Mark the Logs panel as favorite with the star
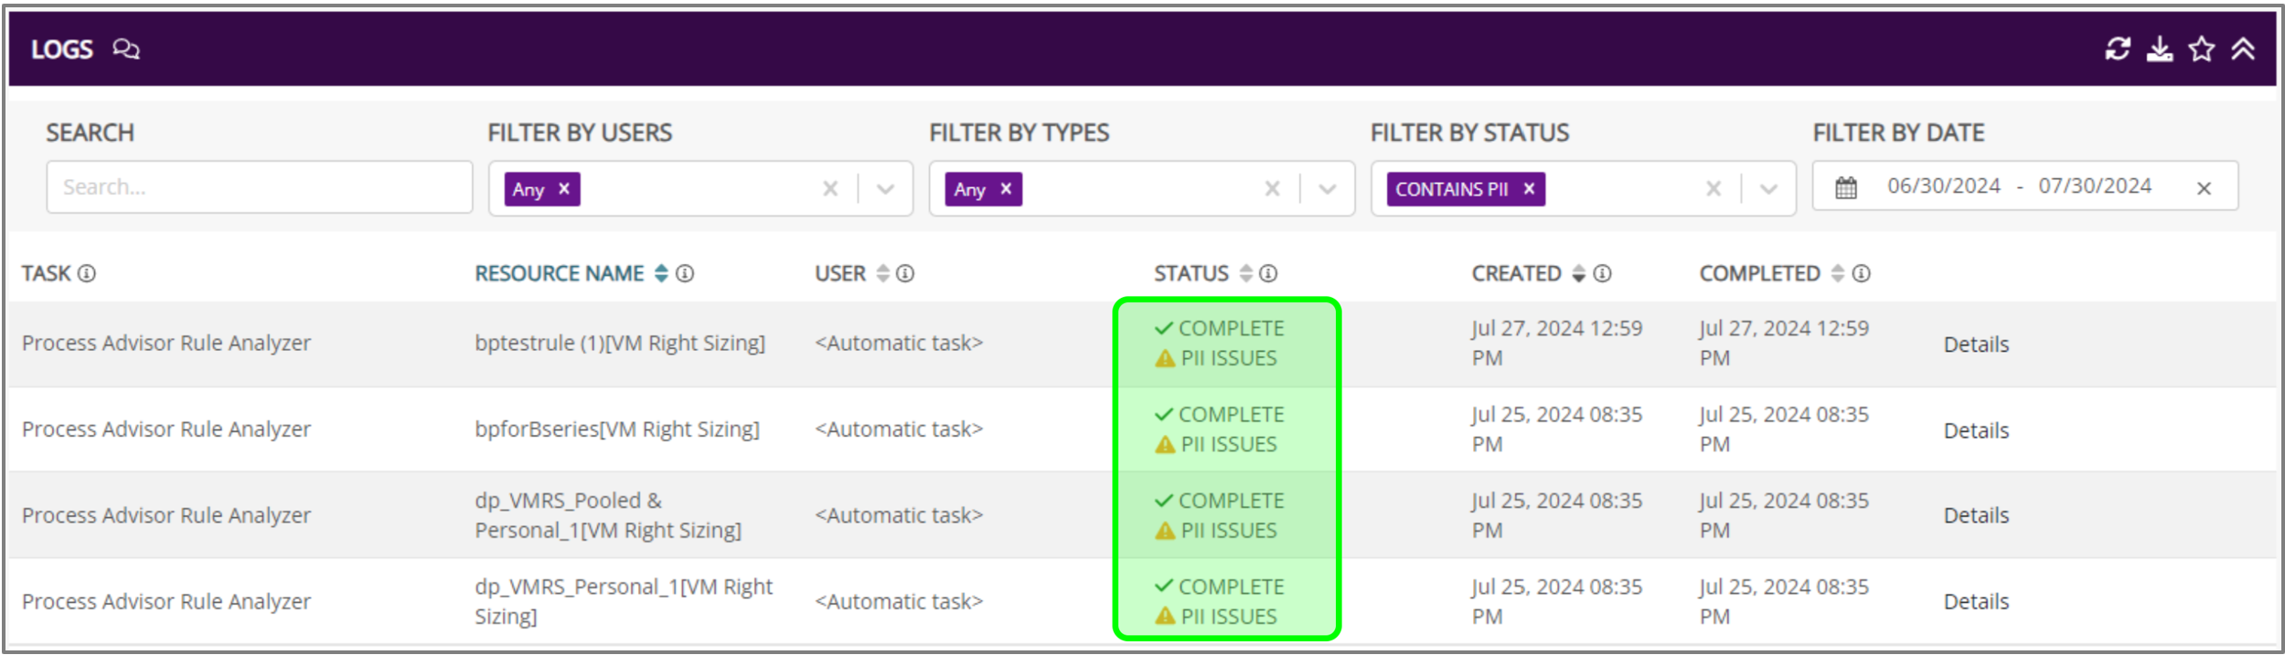Image resolution: width=2285 pixels, height=655 pixels. (2201, 49)
